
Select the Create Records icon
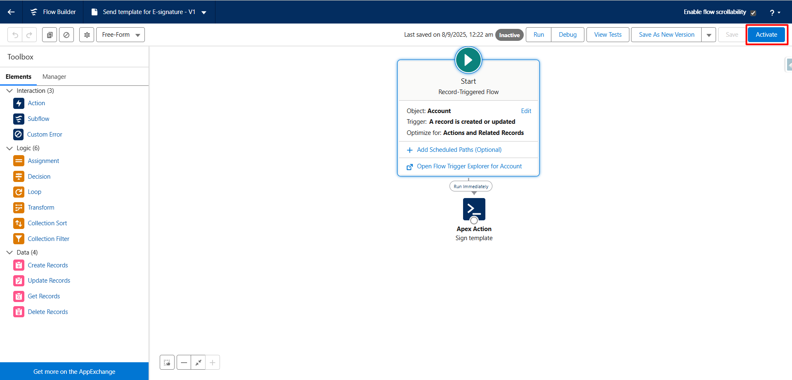(19, 265)
